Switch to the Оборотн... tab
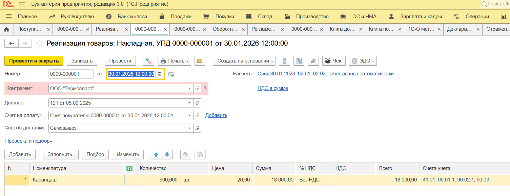This screenshot has height=196, width=510. tap(225, 29)
